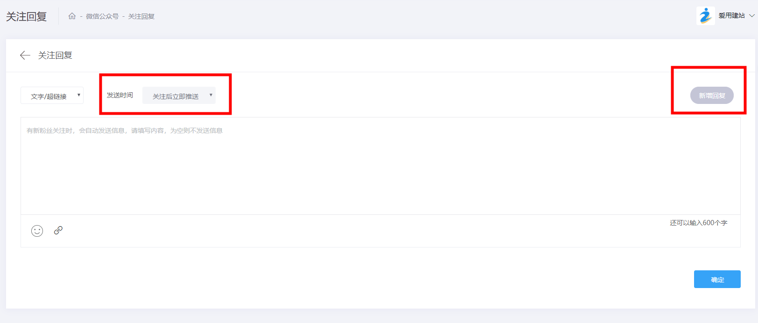Click the 关注回复 heading beside the back arrow
Viewport: 758px width, 323px height.
tap(55, 55)
